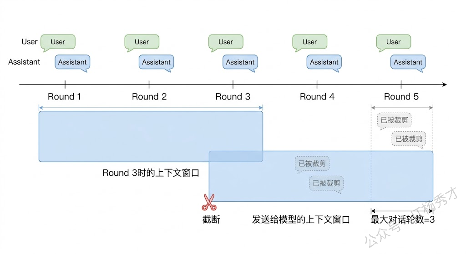Click the lower 已被裁剪 bubble under Round 5

pyautogui.click(x=409, y=139)
